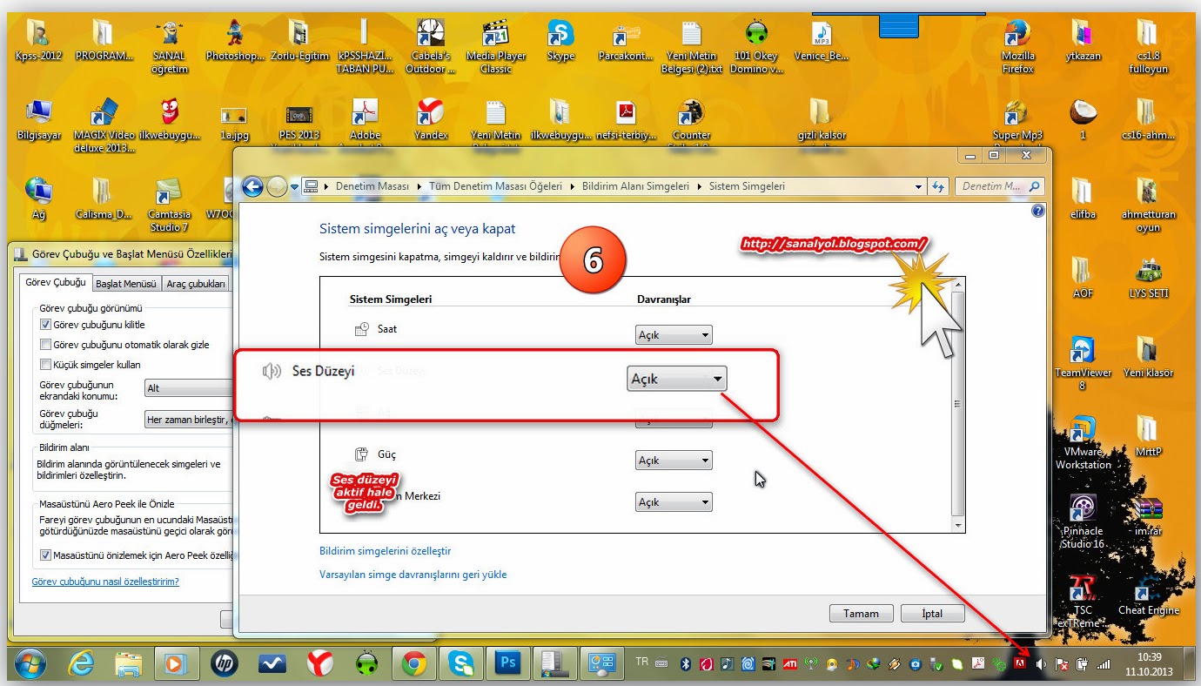Click the İptal button

[x=932, y=613]
